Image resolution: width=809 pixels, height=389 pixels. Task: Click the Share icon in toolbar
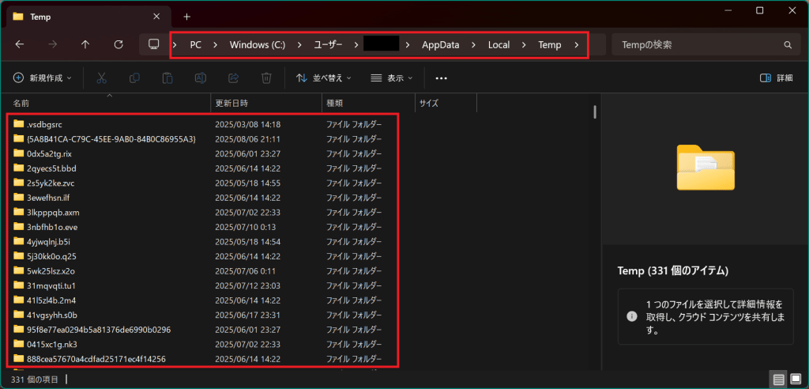[234, 78]
